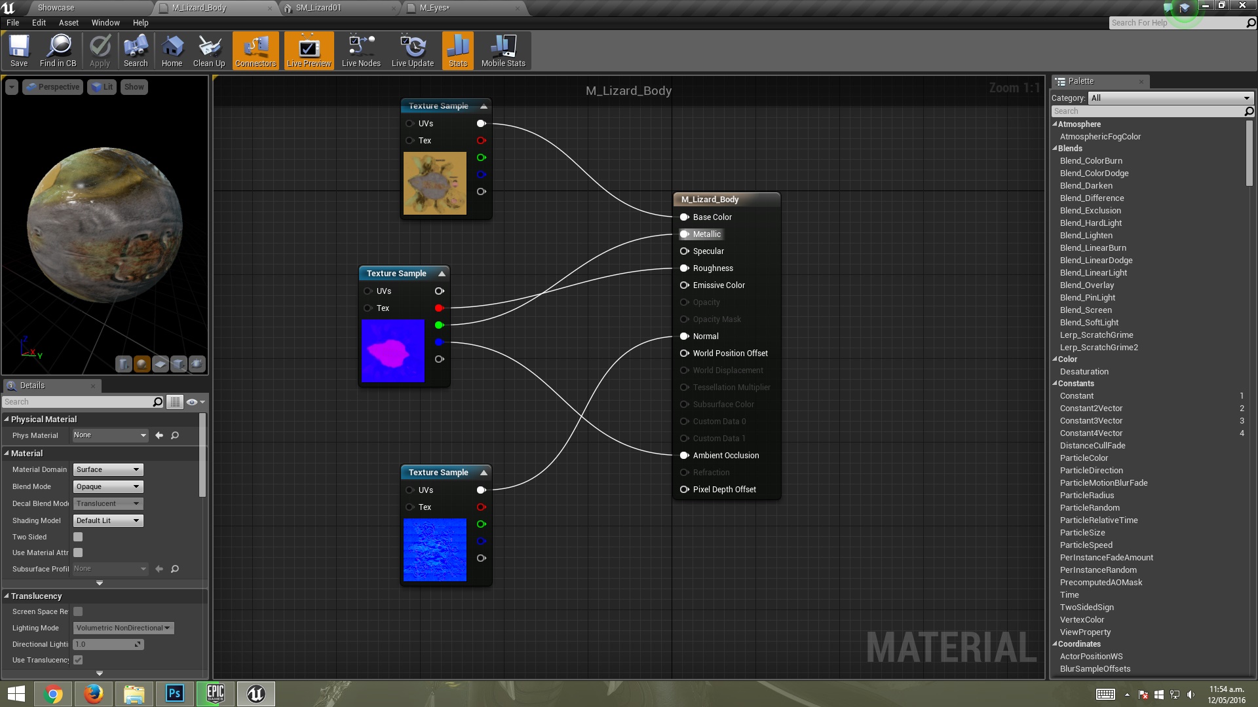
Task: Select plane preview mesh icon
Action: point(161,364)
